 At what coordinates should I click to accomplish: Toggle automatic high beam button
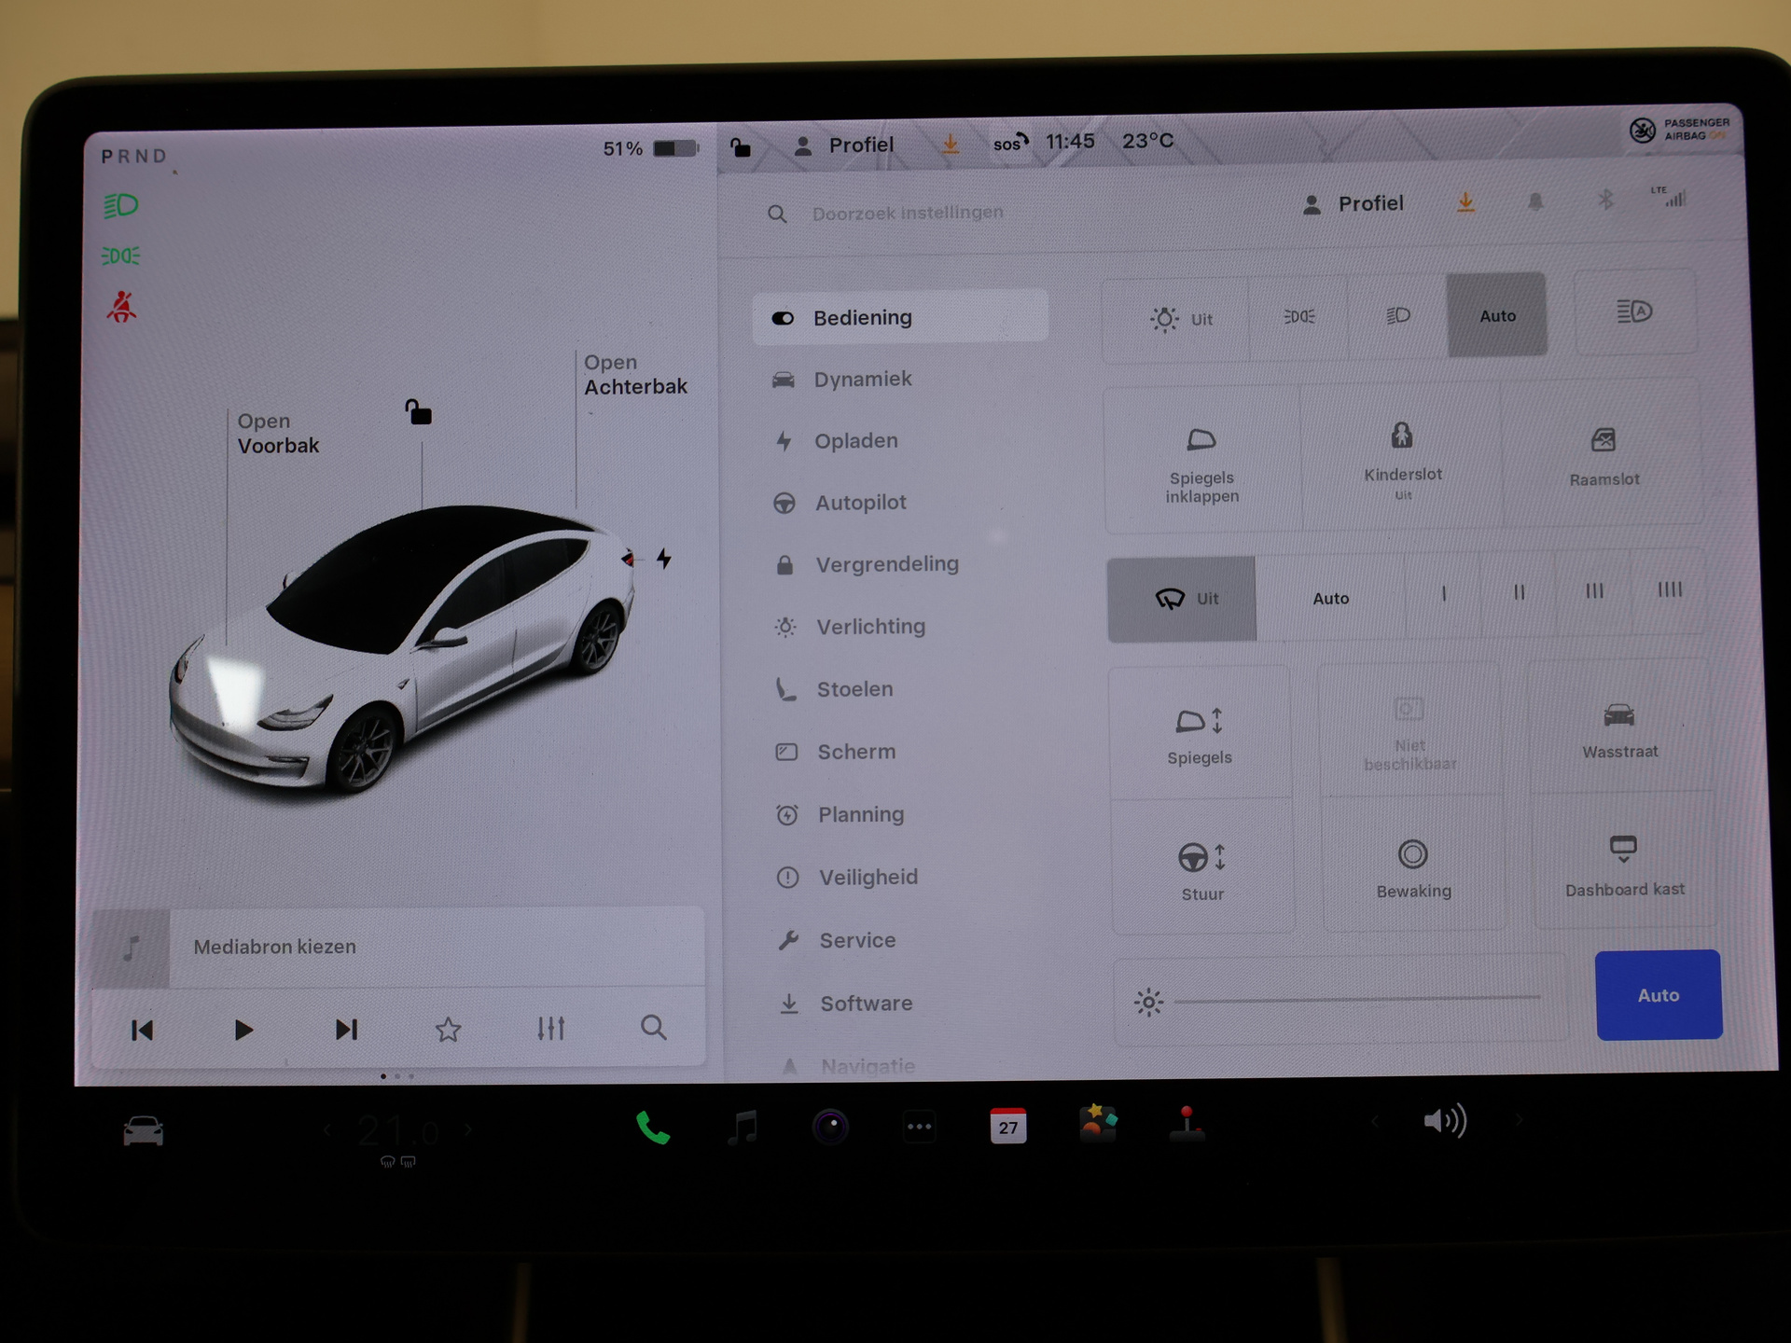(x=1634, y=312)
